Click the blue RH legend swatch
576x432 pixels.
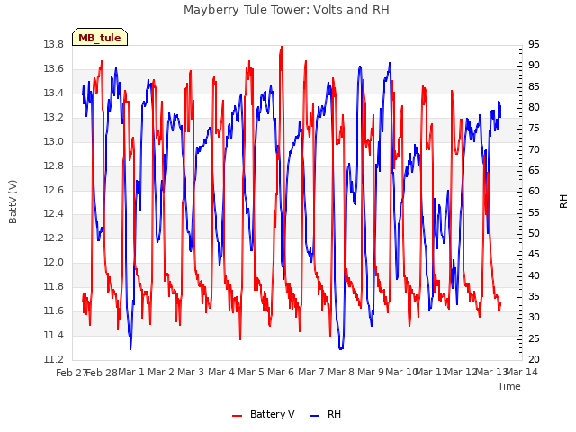click(315, 416)
